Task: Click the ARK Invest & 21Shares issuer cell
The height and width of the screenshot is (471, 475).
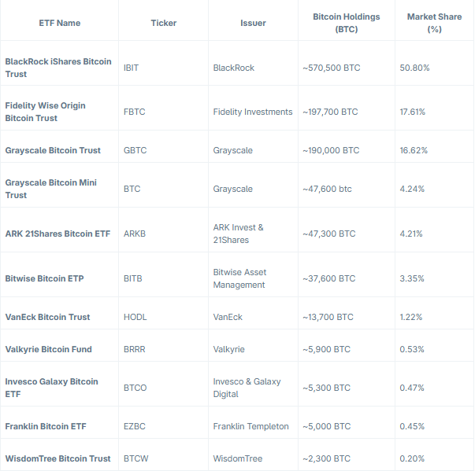Action: 239,234
